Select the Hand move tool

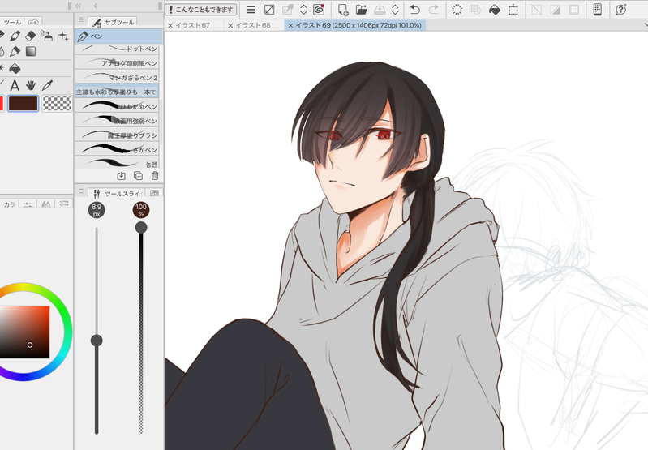[31, 85]
